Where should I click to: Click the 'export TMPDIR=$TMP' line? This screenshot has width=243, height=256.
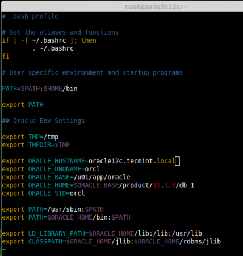[x=36, y=145]
